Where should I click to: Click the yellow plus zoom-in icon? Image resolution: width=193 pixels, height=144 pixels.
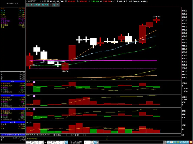pos(178,142)
